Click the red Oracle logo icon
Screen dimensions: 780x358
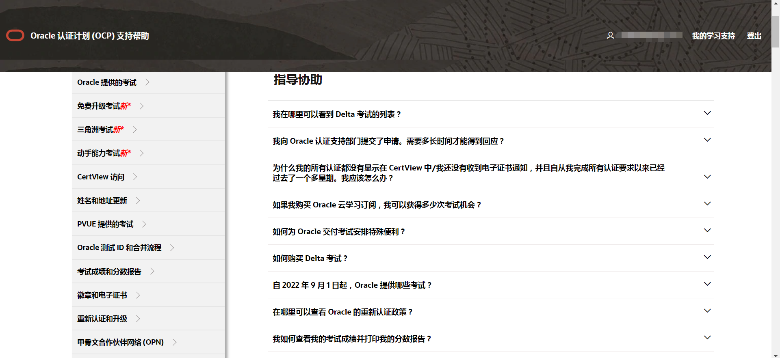pyautogui.click(x=15, y=36)
